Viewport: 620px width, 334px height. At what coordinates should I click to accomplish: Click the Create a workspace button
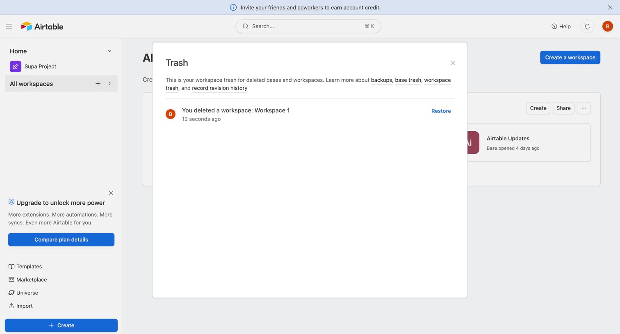[x=570, y=57]
